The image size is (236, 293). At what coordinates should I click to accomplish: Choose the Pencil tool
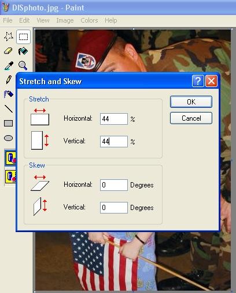pos(9,79)
